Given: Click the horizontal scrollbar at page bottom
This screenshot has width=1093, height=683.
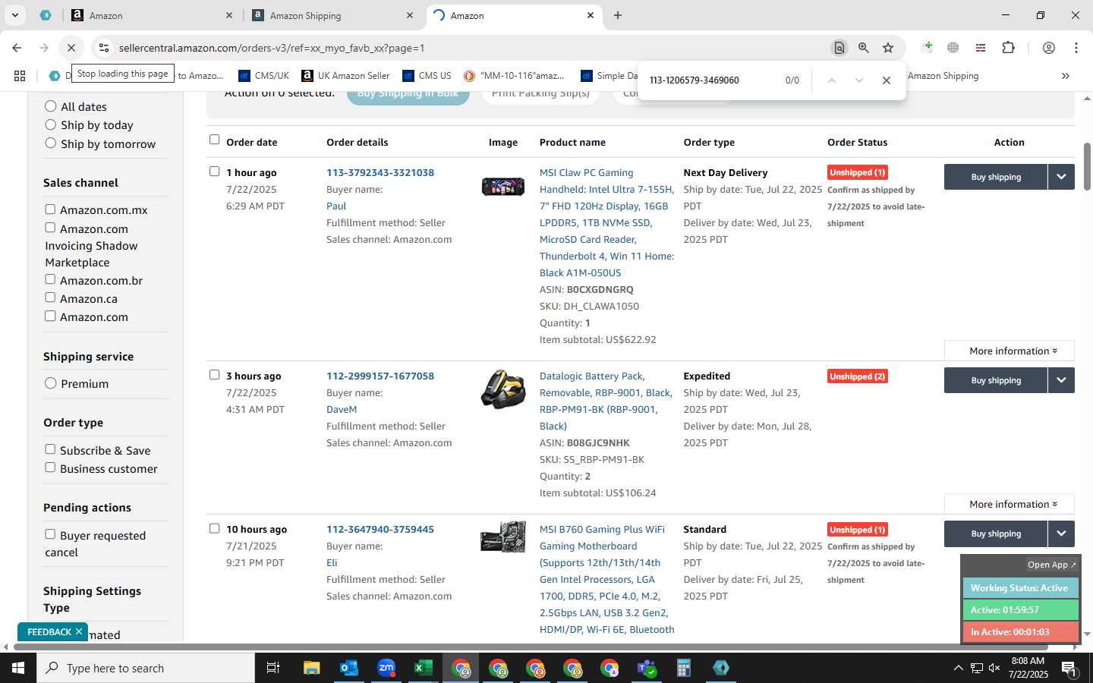Looking at the screenshot, I should pos(531,647).
